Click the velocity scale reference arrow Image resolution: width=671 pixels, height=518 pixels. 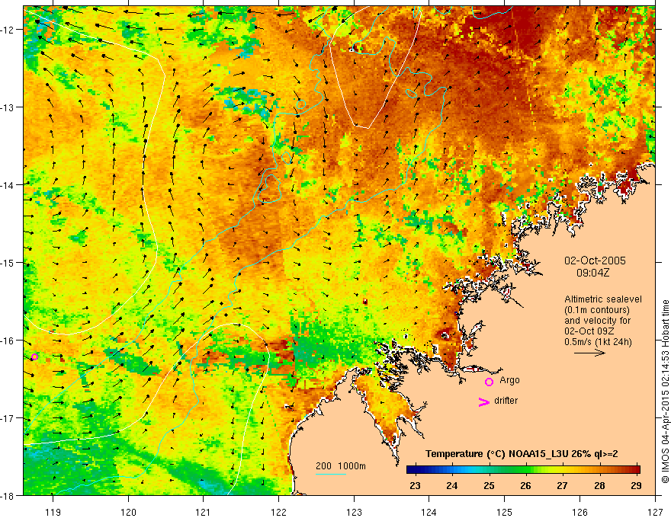[x=589, y=353]
